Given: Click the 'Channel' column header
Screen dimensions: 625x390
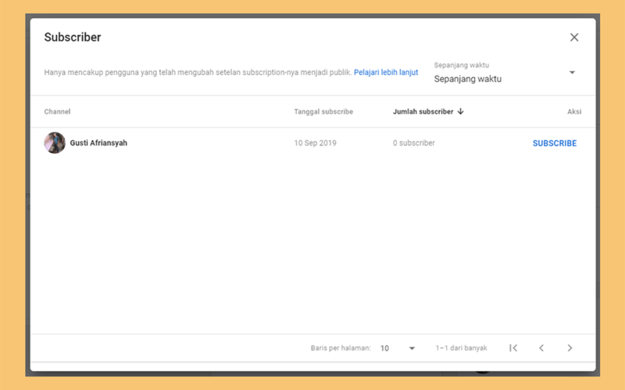Looking at the screenshot, I should pos(57,112).
